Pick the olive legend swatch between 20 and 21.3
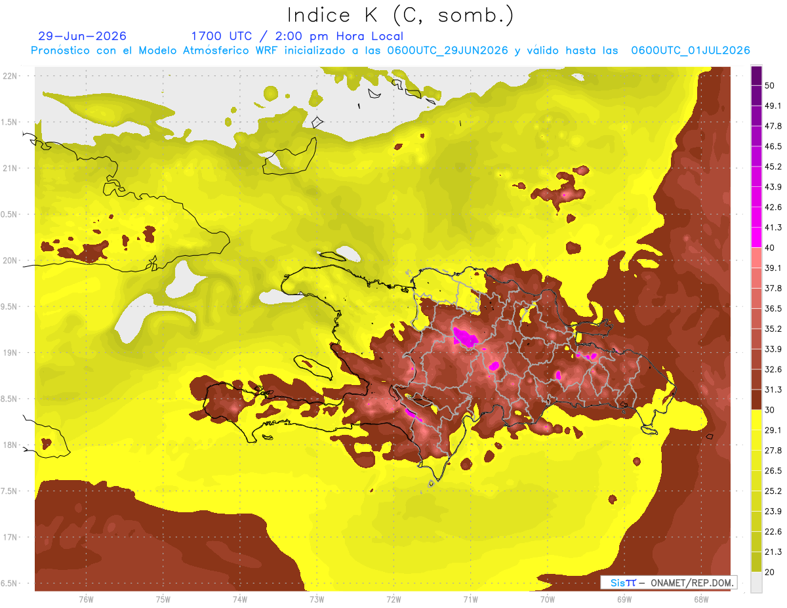Image resolution: width=787 pixels, height=608 pixels. (x=756, y=561)
